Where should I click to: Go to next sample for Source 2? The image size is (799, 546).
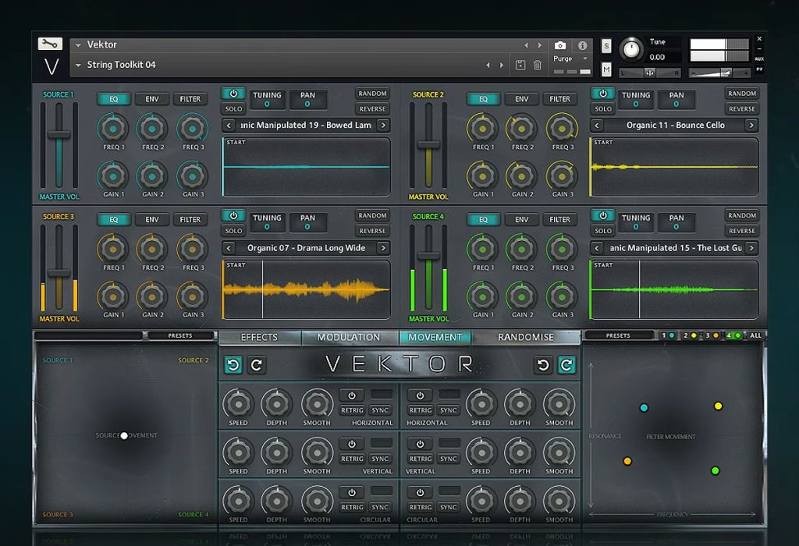coord(751,125)
